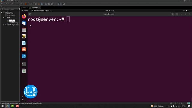Click the stretch guest display icon
This screenshot has width=192, height=108.
[x=64, y=4]
